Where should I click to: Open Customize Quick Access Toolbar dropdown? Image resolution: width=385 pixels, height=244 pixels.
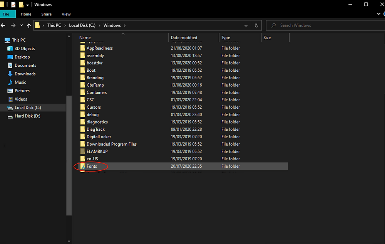(27, 5)
